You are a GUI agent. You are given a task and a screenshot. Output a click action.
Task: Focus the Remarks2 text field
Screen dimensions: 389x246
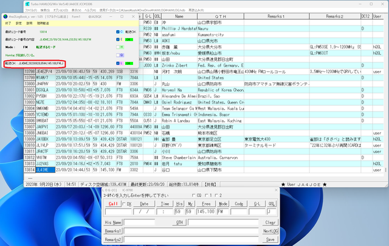[191, 239]
